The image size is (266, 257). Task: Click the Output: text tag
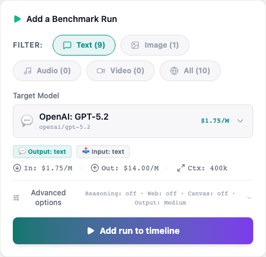pyautogui.click(x=42, y=152)
